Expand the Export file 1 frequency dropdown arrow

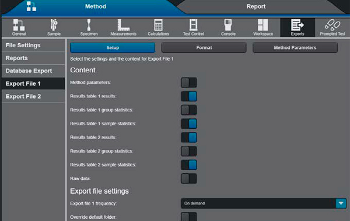pos(341,203)
